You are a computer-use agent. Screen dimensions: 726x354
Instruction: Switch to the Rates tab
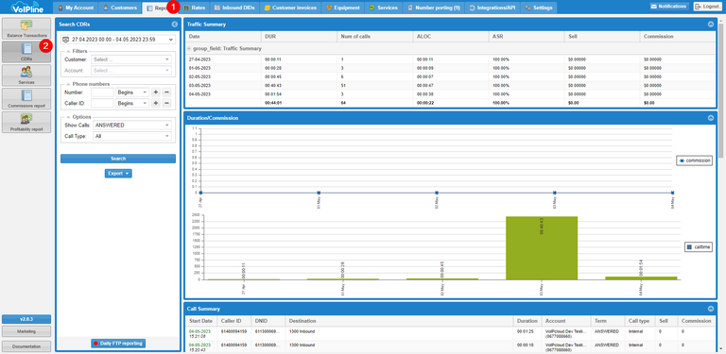pyautogui.click(x=194, y=8)
